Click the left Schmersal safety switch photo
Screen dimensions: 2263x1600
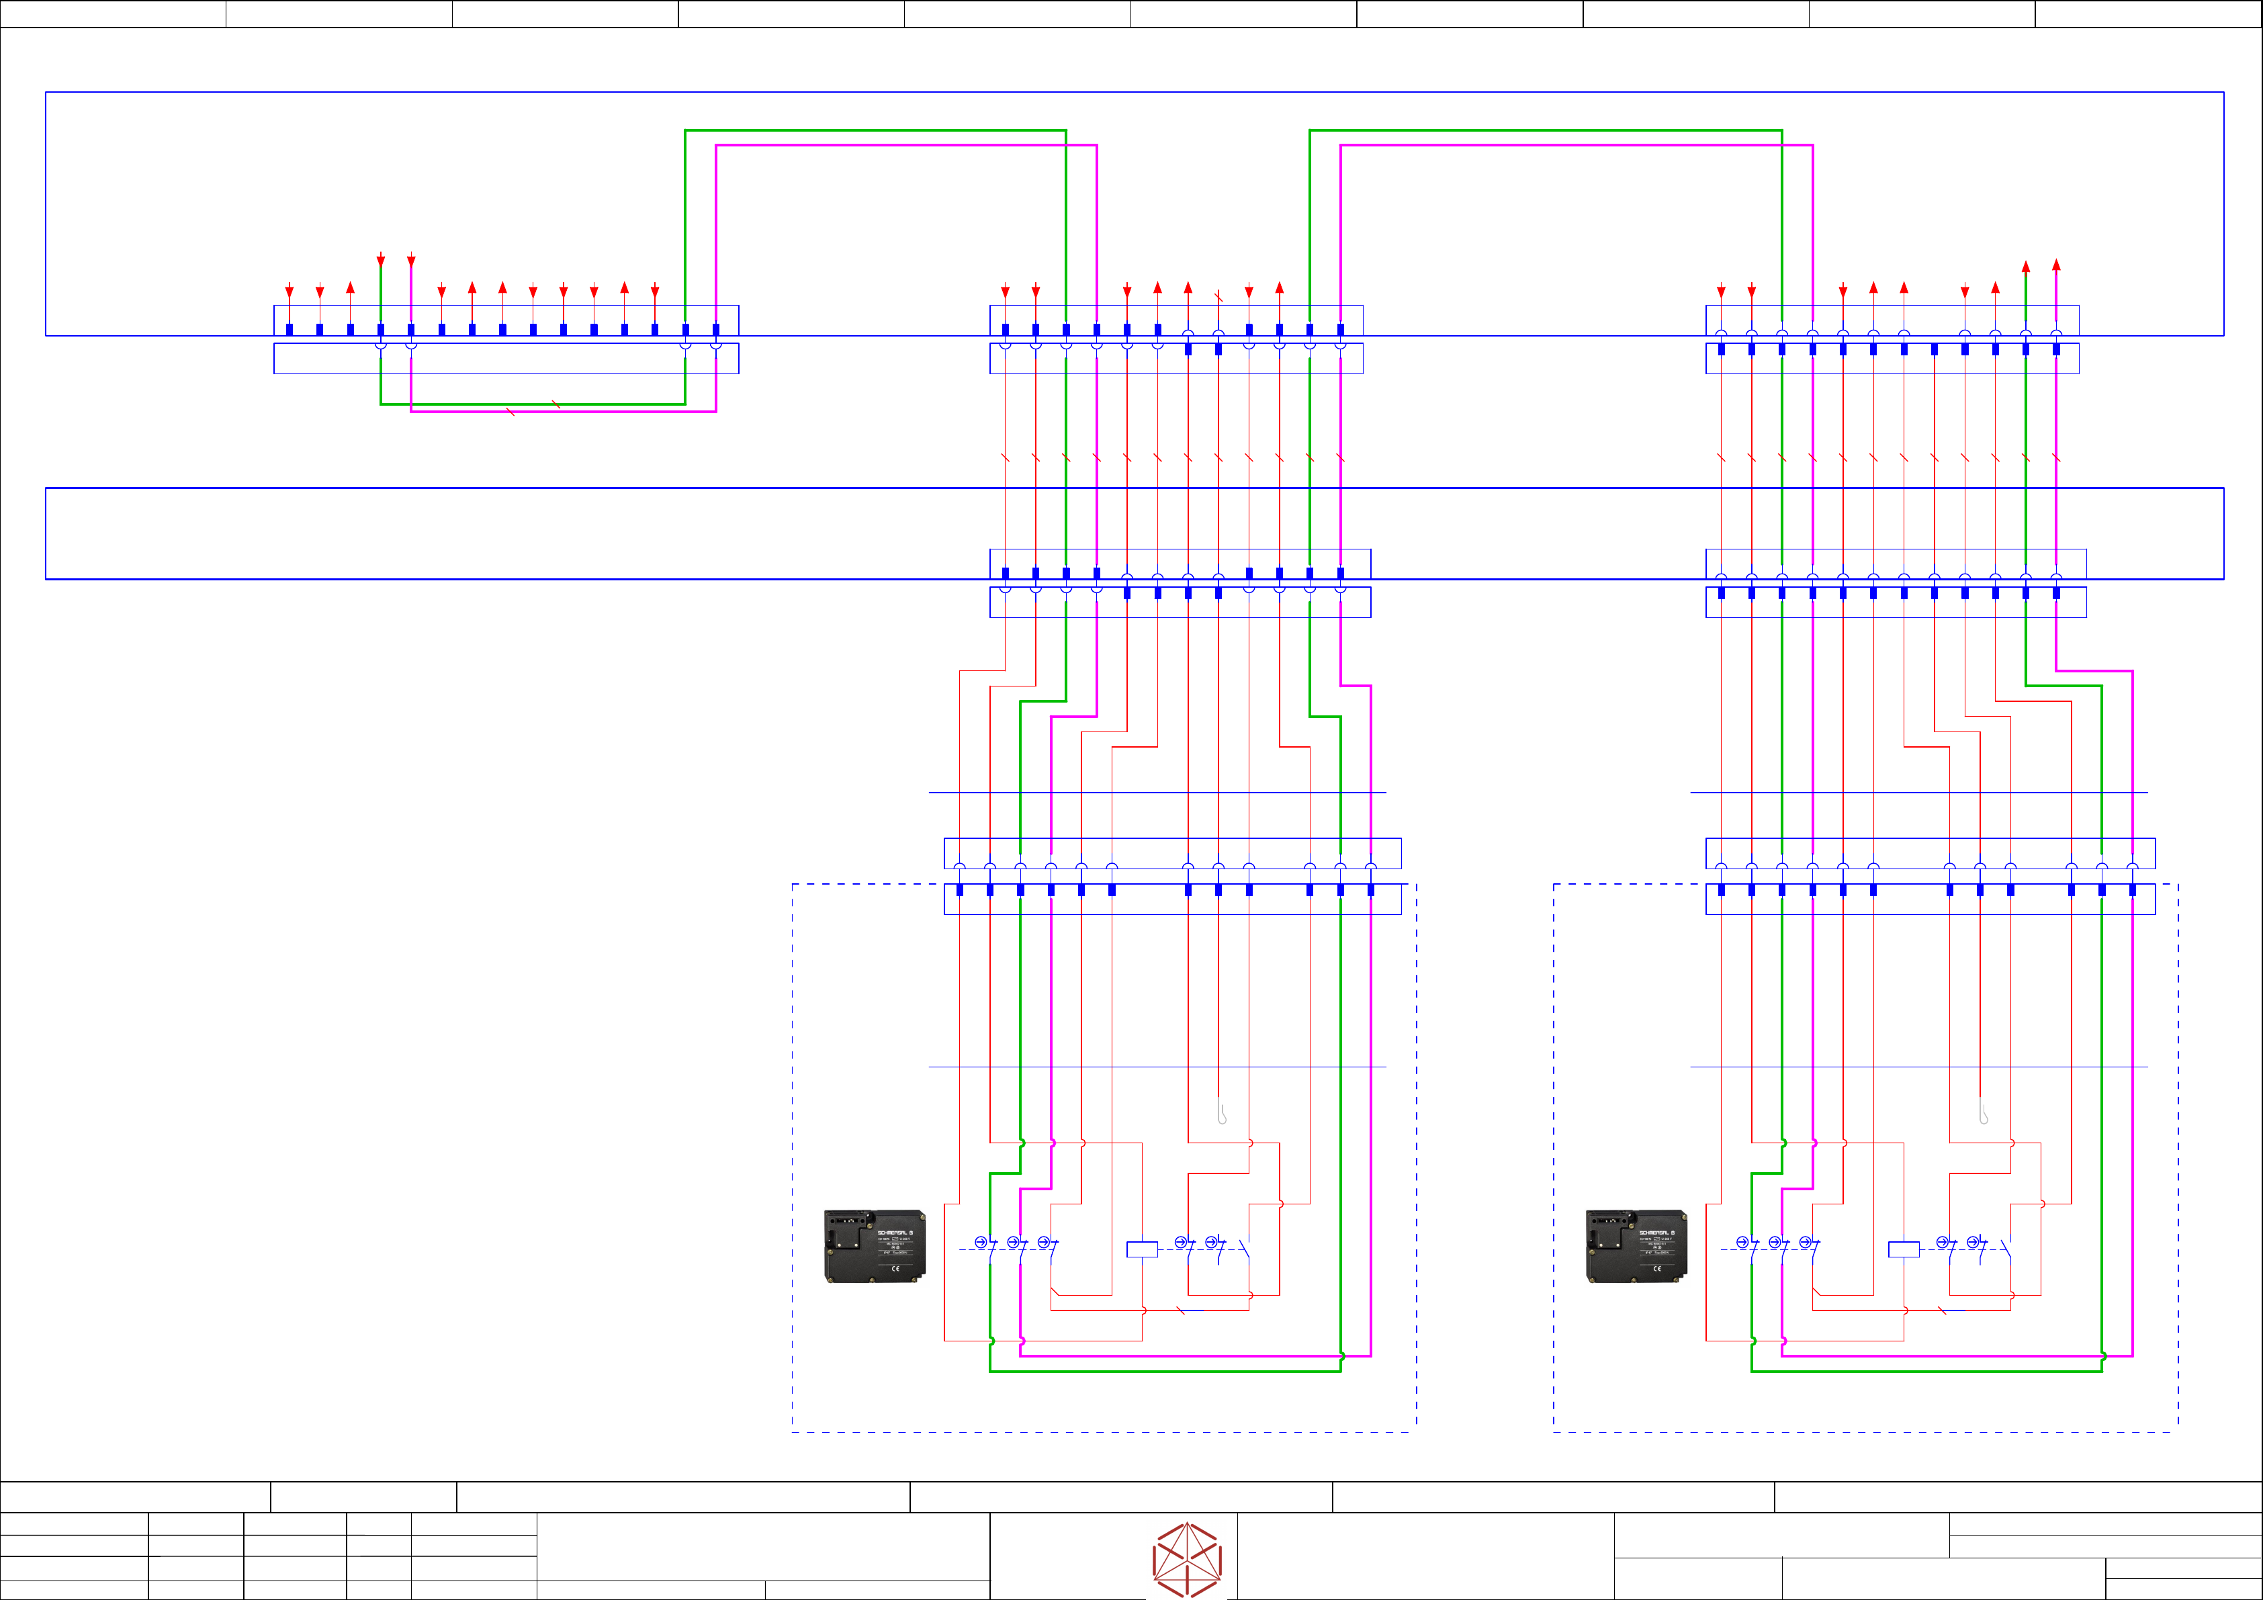click(x=875, y=1246)
